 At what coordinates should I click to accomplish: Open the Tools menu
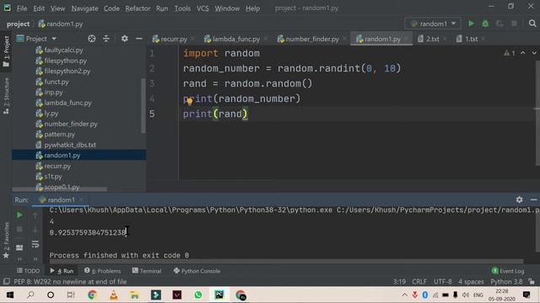pyautogui.click(x=182, y=8)
